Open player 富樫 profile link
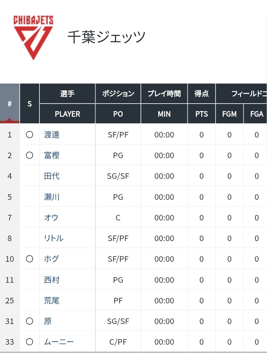 point(52,155)
